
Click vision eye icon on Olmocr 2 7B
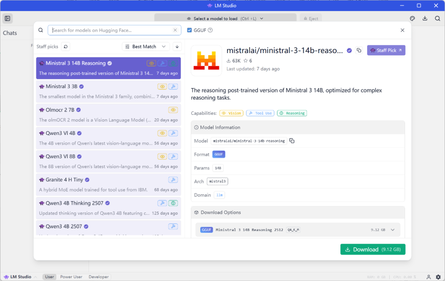(x=173, y=109)
